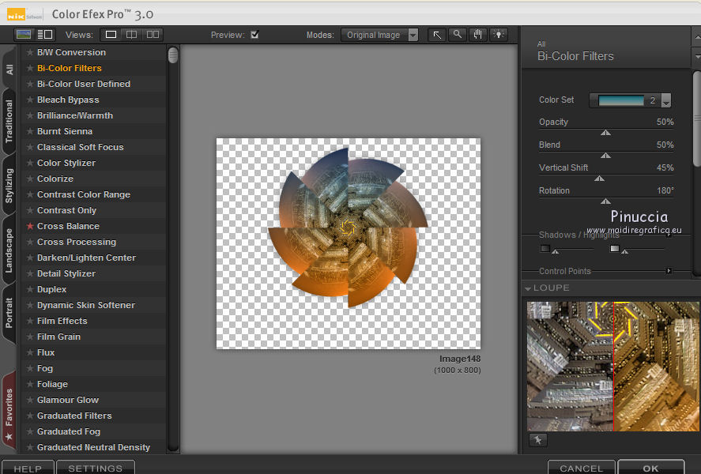Screen dimensions: 701x474
Task: Toggle the favorite star for Cross Balance
Action: pos(30,226)
